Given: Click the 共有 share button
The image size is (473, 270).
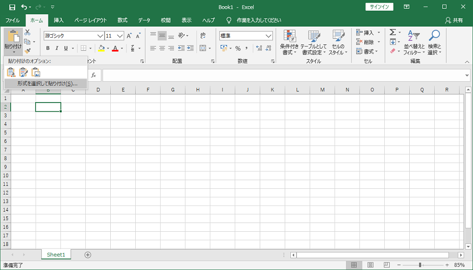Looking at the screenshot, I should 454,20.
